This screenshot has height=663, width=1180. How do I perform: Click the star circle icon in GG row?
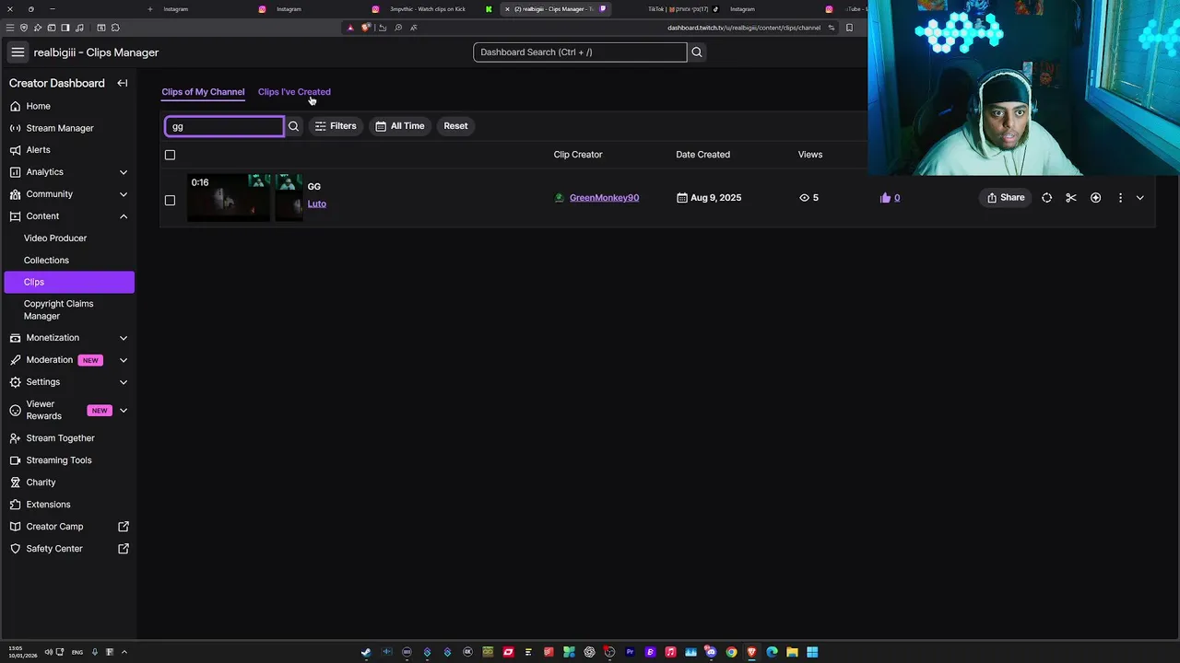click(1095, 198)
